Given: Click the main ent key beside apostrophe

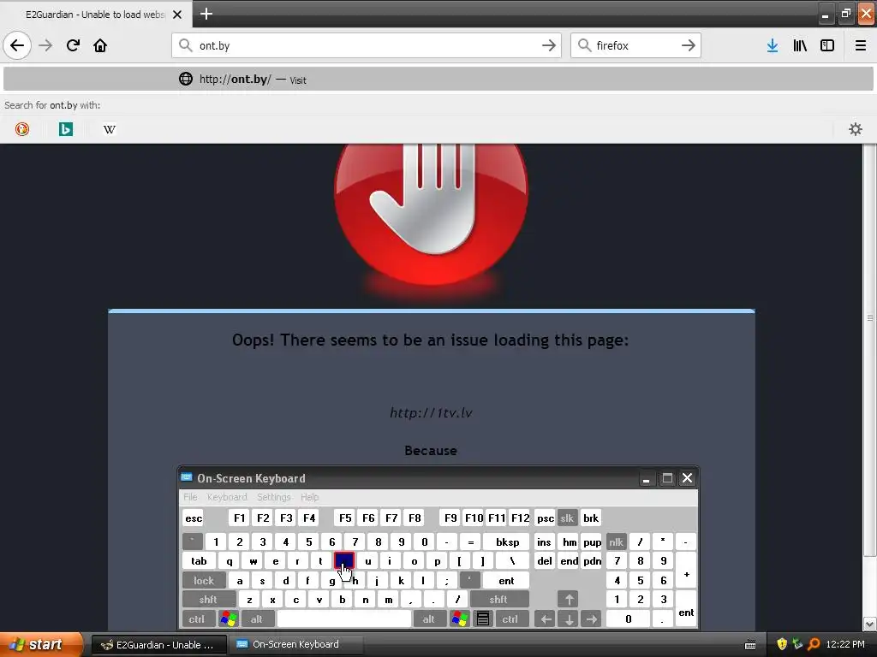Looking at the screenshot, I should (506, 581).
